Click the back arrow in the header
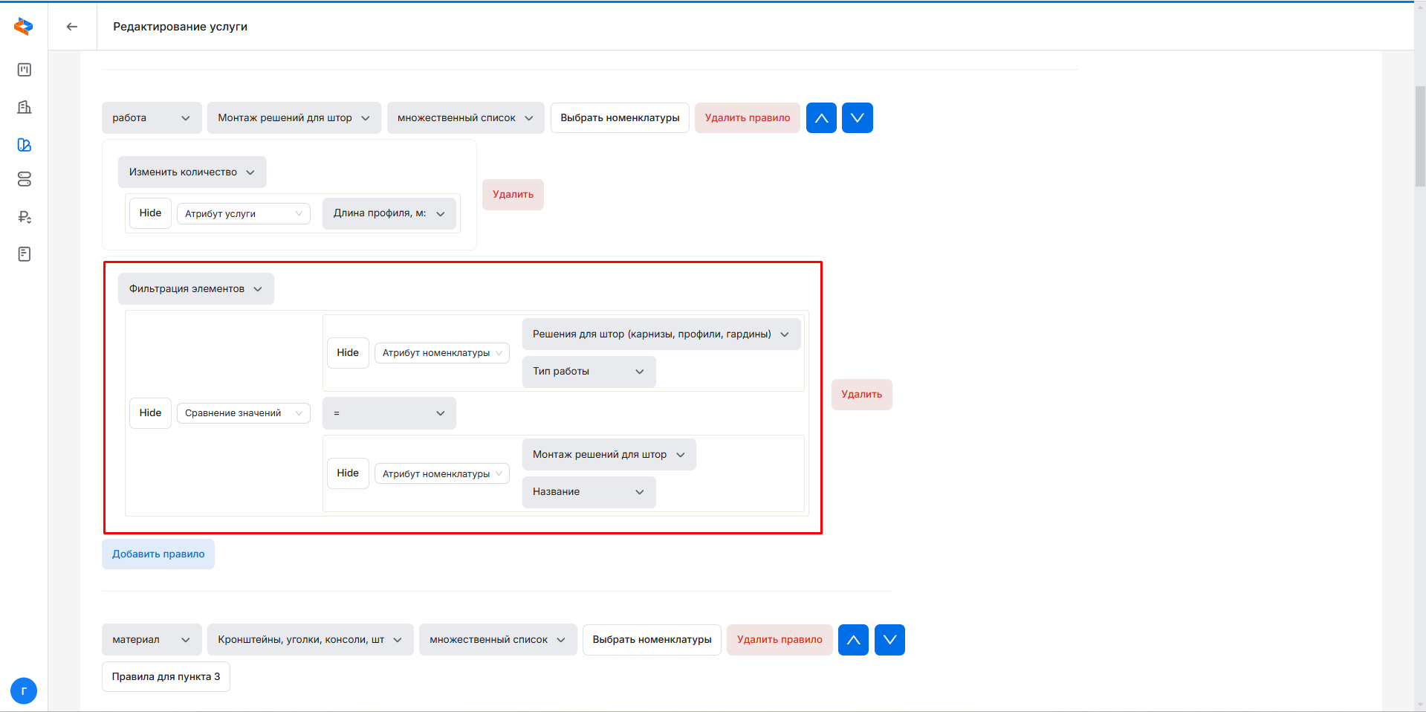This screenshot has height=712, width=1426. coord(72,27)
